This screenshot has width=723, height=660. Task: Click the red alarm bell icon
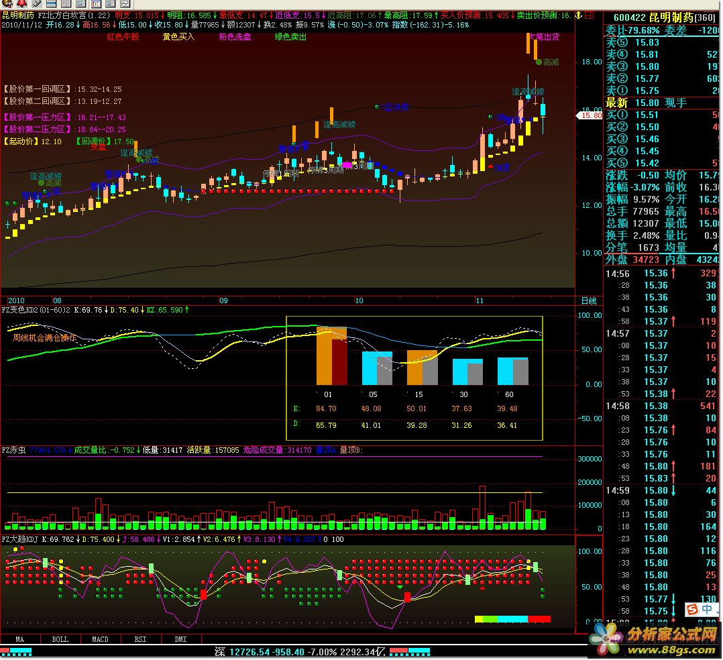point(21,3)
